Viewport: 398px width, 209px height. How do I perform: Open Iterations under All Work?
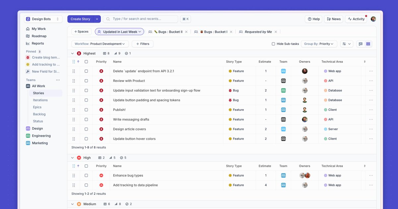pyautogui.click(x=40, y=100)
